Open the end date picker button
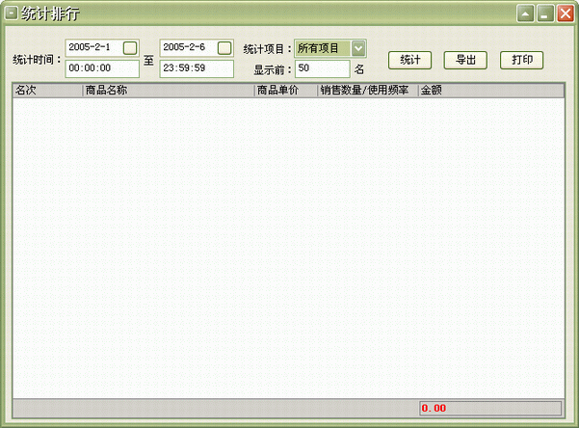Screen dimensions: 579x428 (x=224, y=47)
